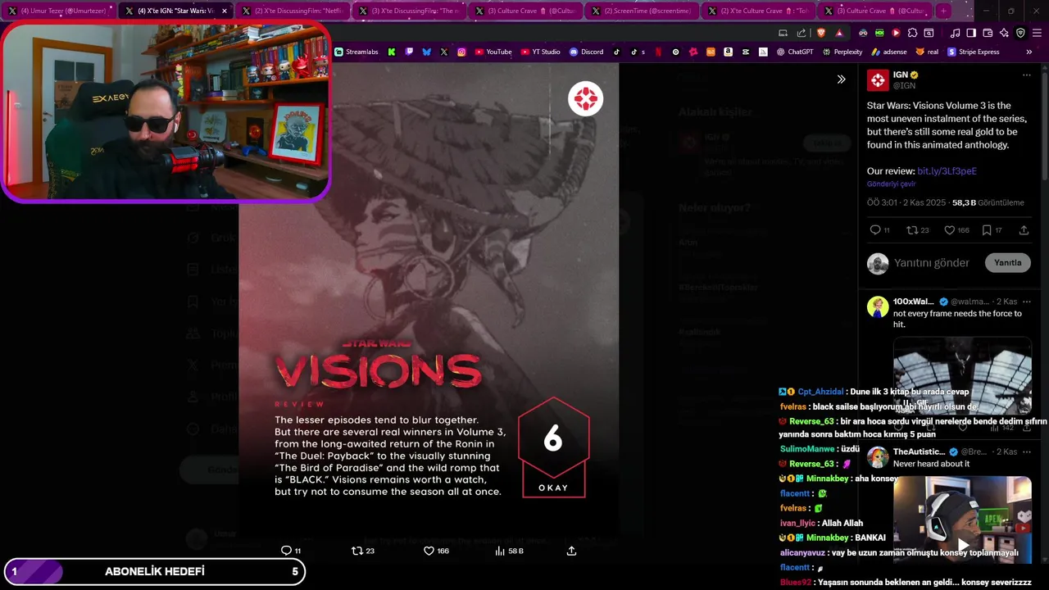
Task: Switch to the ScreenTime tab
Action: coord(642,11)
